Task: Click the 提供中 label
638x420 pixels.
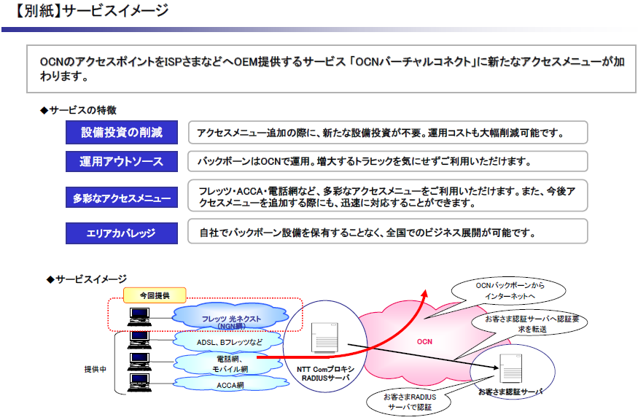Action: pyautogui.click(x=96, y=369)
